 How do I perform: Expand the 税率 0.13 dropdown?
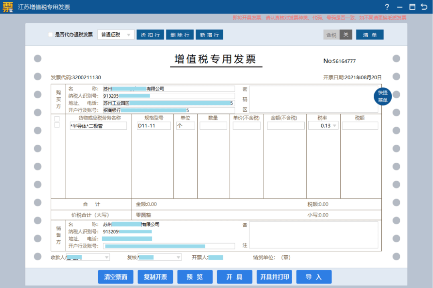(x=324, y=126)
